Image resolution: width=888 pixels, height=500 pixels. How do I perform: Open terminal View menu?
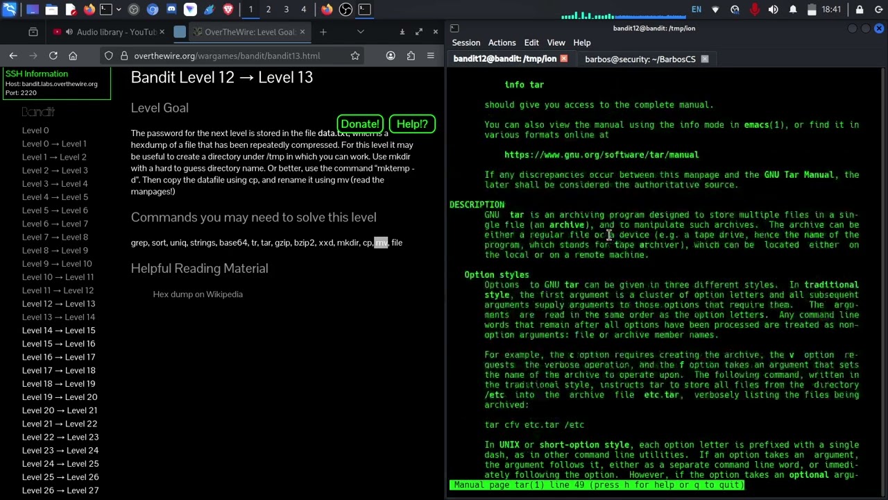point(556,42)
